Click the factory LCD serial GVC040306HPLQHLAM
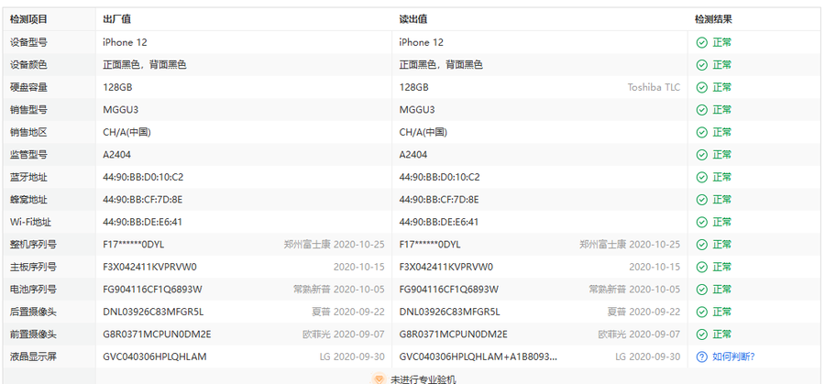 [x=155, y=357]
